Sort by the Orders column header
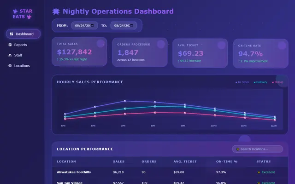Viewport: 295px width, 184px height. 149,161
